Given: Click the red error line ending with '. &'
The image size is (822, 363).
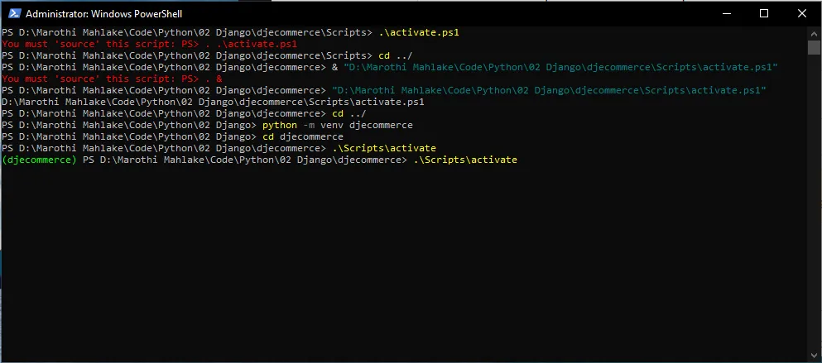Looking at the screenshot, I should click(x=113, y=79).
